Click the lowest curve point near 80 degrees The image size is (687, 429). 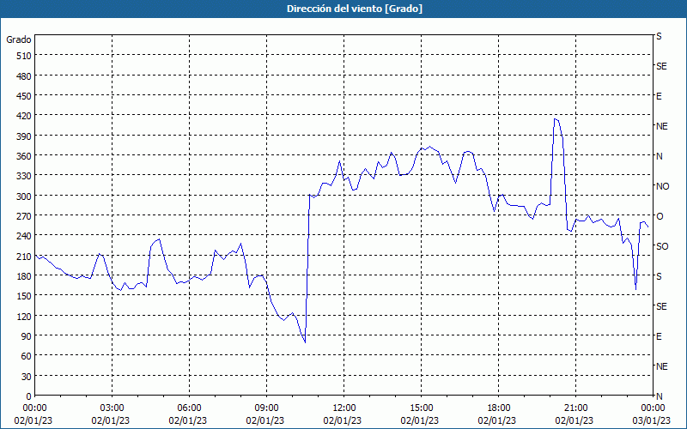click(305, 342)
